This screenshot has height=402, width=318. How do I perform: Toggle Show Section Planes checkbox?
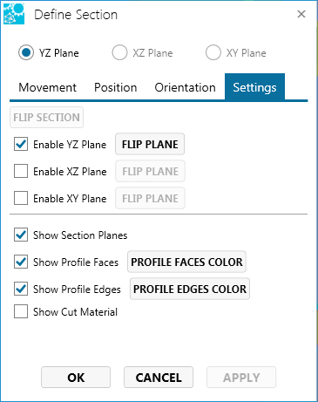(21, 235)
